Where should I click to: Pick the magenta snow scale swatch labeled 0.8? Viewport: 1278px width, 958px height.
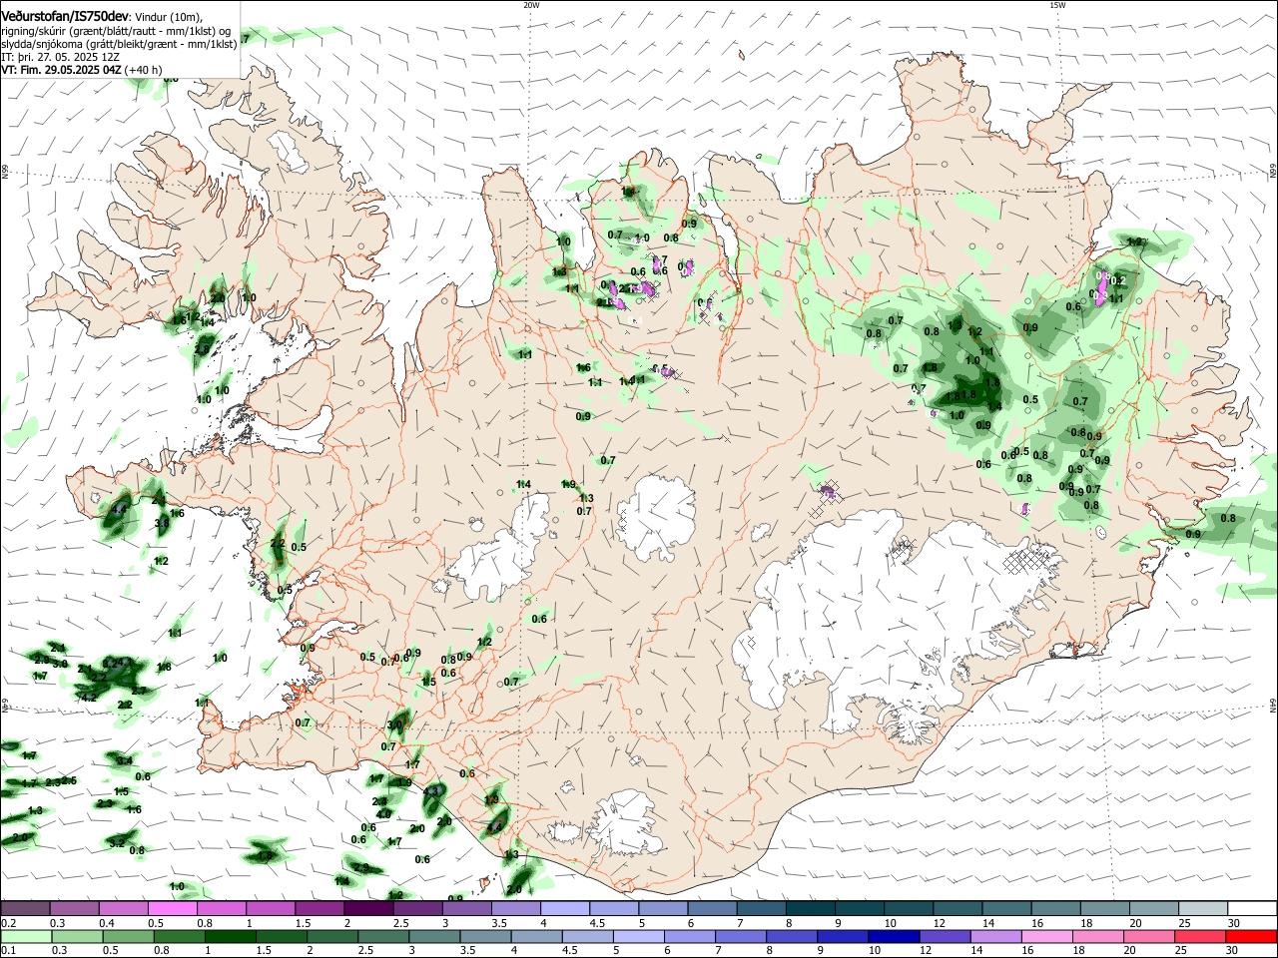(x=221, y=909)
